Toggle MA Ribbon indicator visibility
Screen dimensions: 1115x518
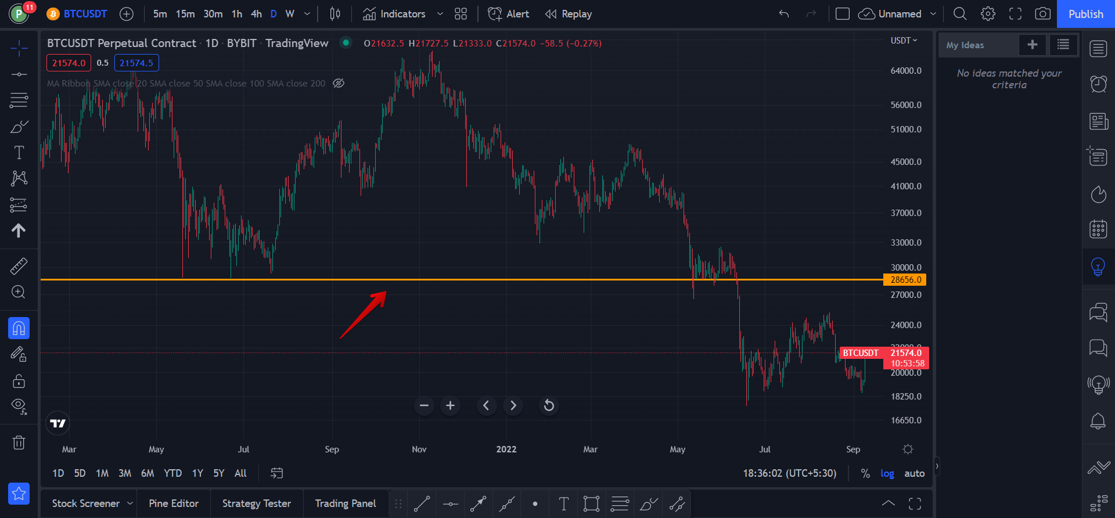(339, 83)
